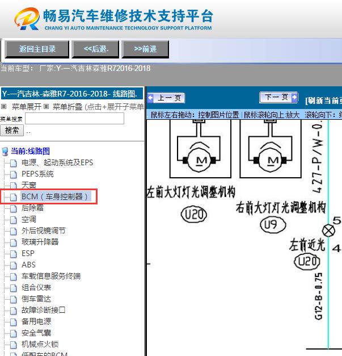Click document icon beside ESP
The height and width of the screenshot is (356, 342).
coord(14,254)
